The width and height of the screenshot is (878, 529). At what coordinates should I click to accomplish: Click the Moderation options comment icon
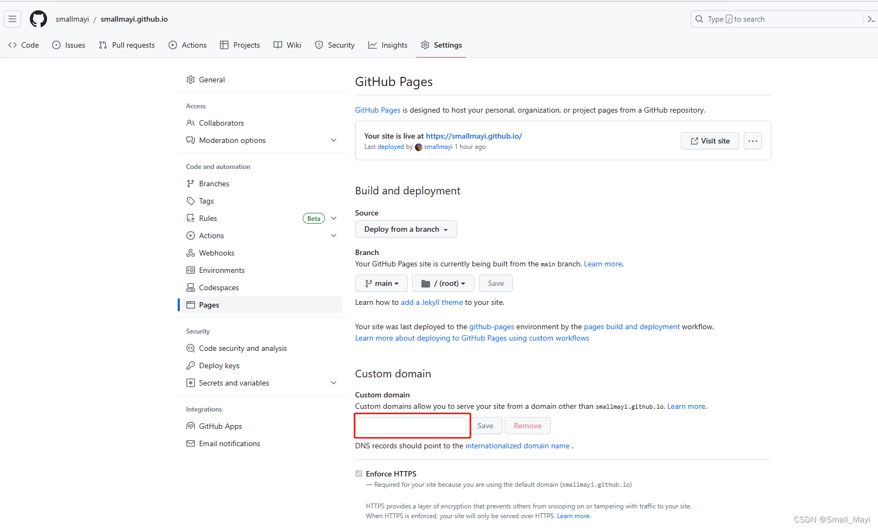pyautogui.click(x=191, y=140)
